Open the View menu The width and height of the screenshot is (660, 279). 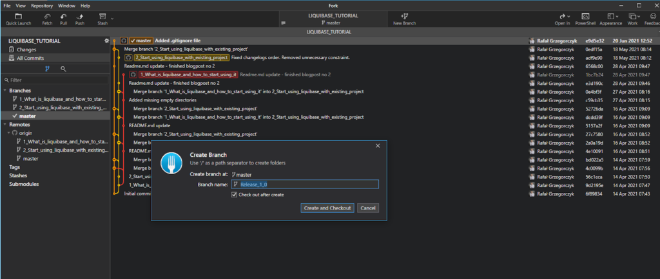pos(21,6)
